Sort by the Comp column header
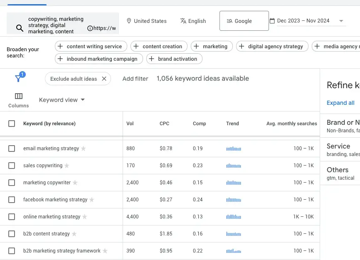 pyautogui.click(x=199, y=124)
